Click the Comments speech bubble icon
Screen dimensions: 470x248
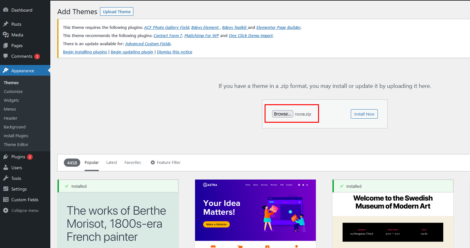coord(6,56)
